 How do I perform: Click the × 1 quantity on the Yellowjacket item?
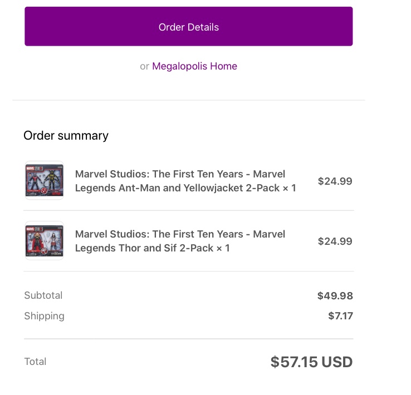click(290, 188)
